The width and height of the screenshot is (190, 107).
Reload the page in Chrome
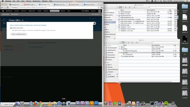[7, 7]
